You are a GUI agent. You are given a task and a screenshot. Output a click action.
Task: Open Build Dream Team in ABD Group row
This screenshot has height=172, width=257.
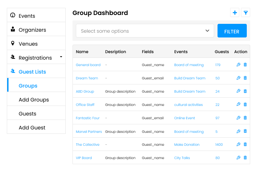[x=190, y=92]
